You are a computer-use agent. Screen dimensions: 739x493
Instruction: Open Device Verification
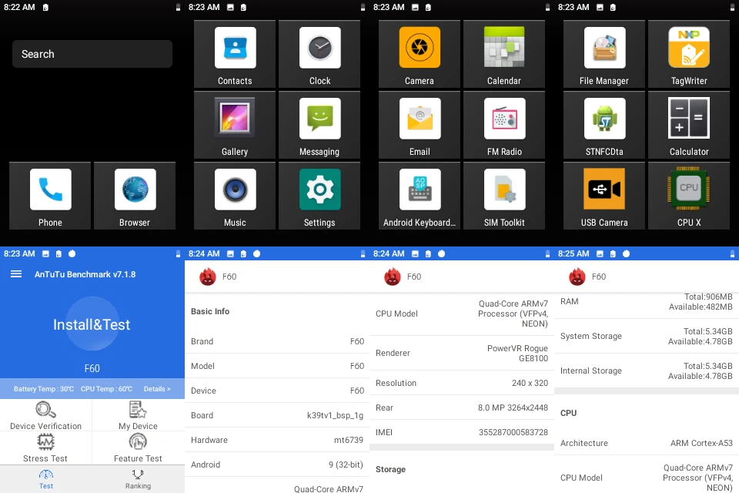[x=45, y=415]
